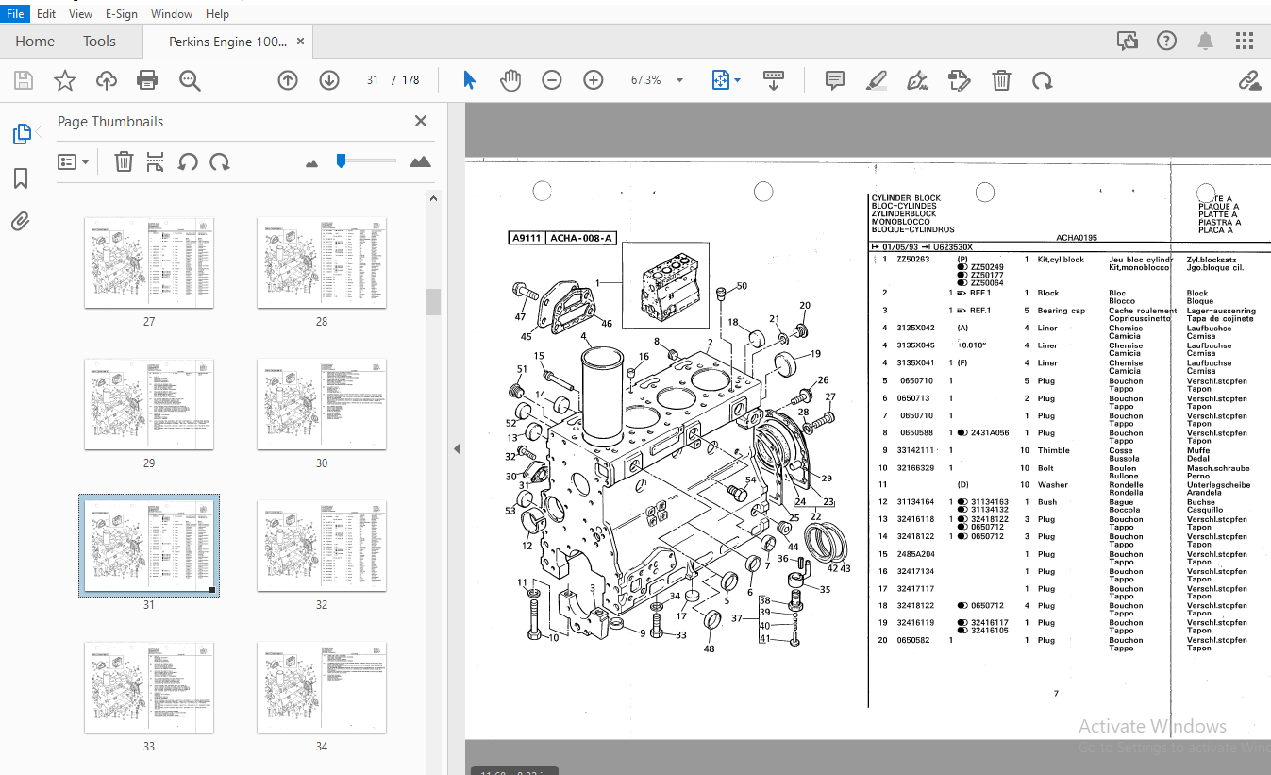
Task: Open the Edit menu
Action: (46, 14)
